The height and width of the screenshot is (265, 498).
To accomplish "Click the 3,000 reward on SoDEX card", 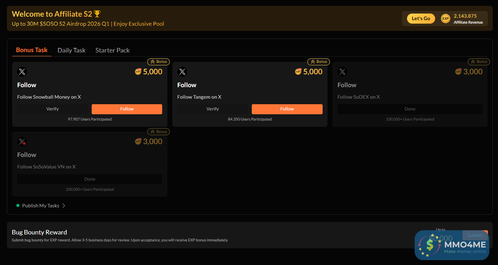I will [473, 72].
